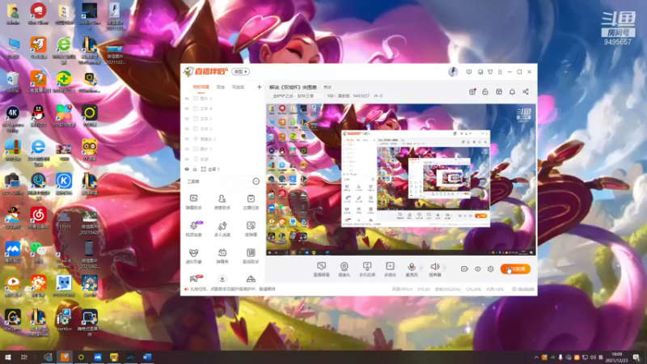The height and width of the screenshot is (364, 647).
Task: Click the padlock icon in header toolbar
Action: click(485, 91)
